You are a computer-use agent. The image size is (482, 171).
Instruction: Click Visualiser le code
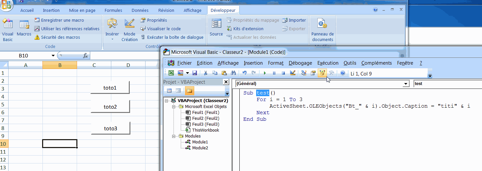[160, 29]
